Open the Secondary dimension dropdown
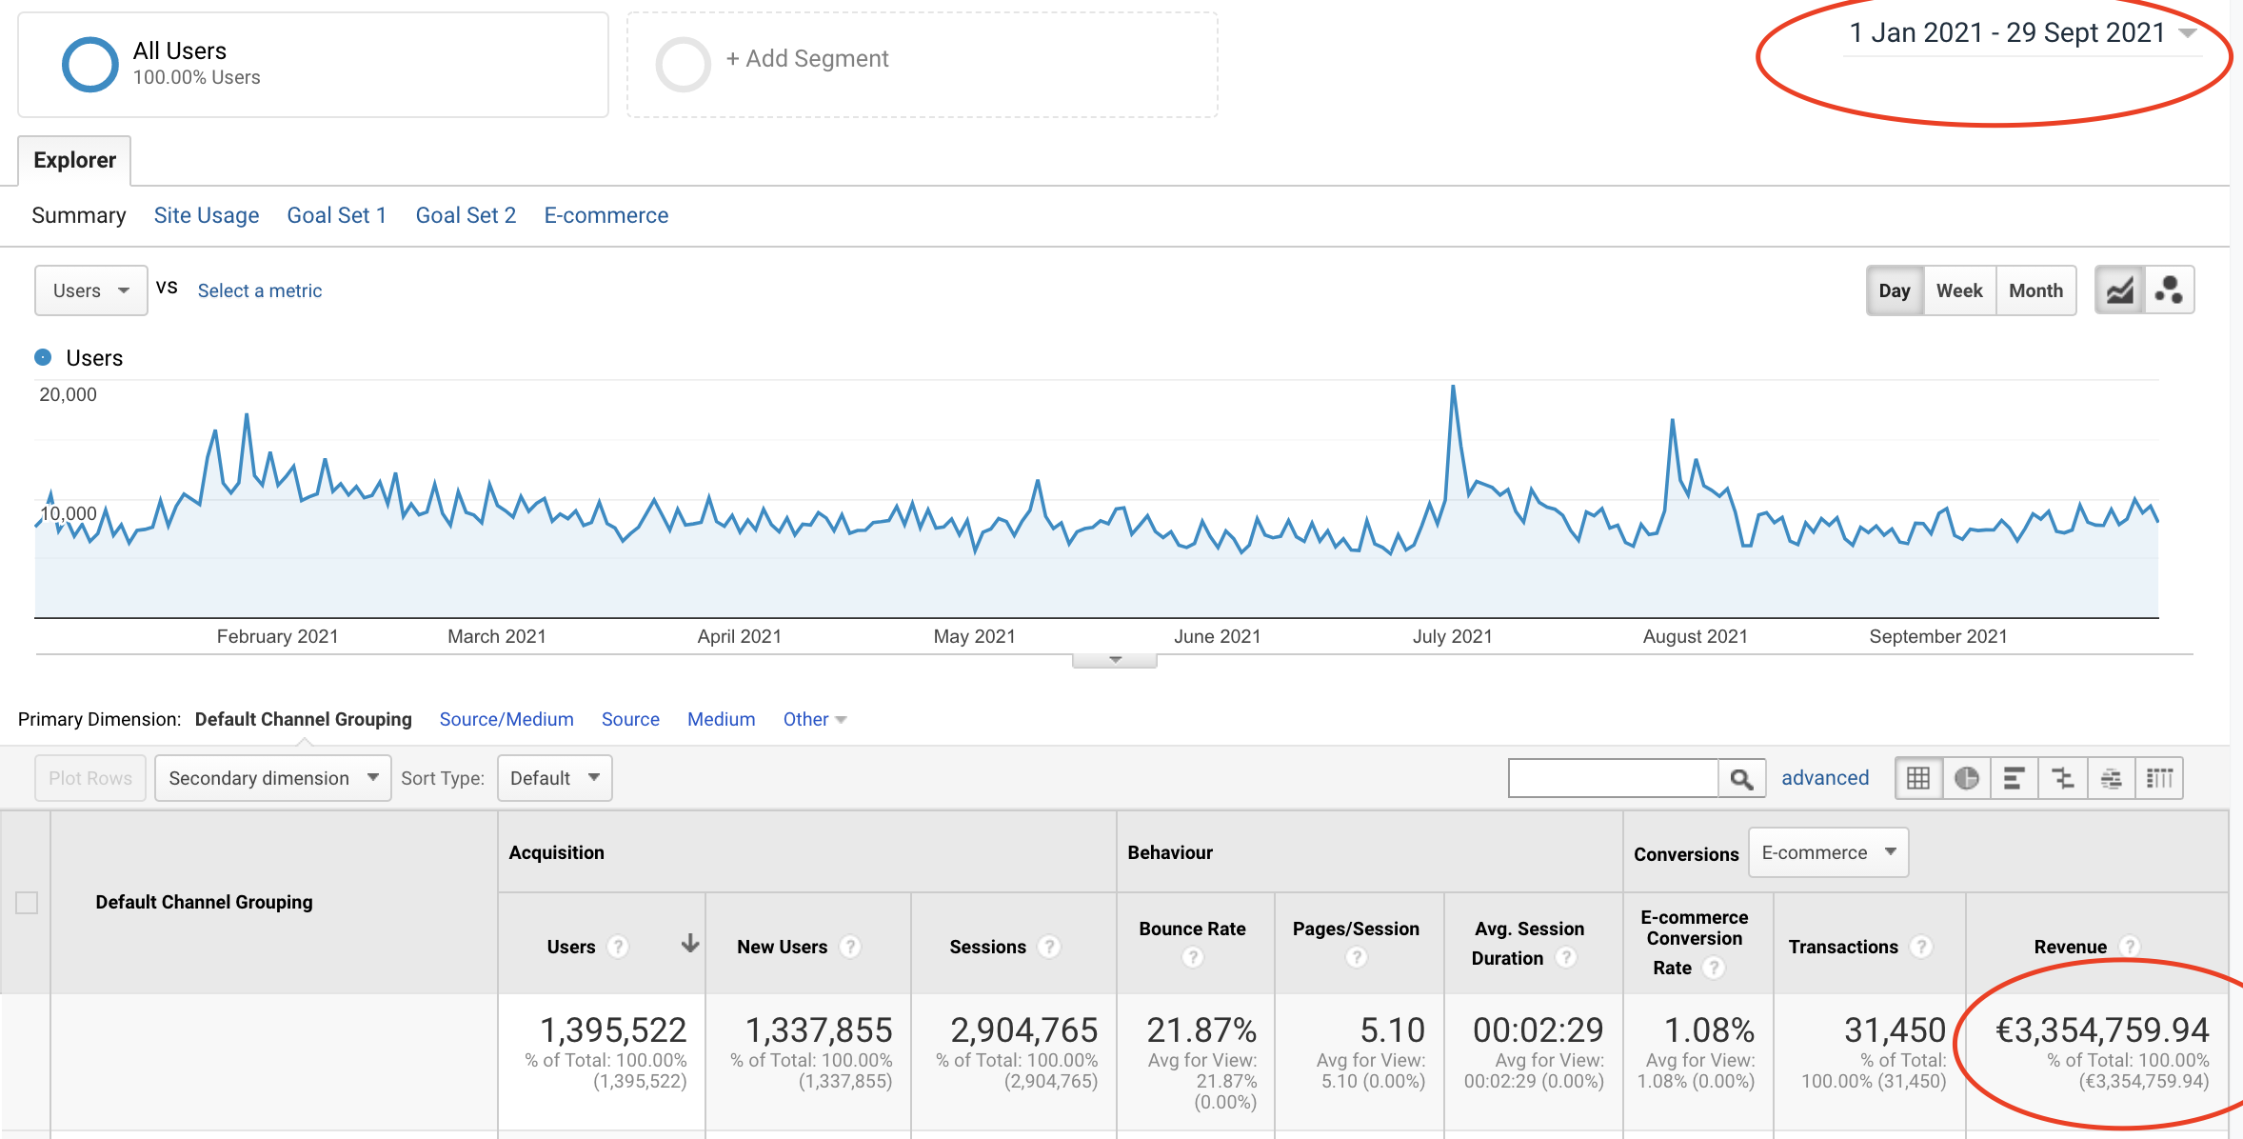This screenshot has height=1139, width=2243. [272, 778]
